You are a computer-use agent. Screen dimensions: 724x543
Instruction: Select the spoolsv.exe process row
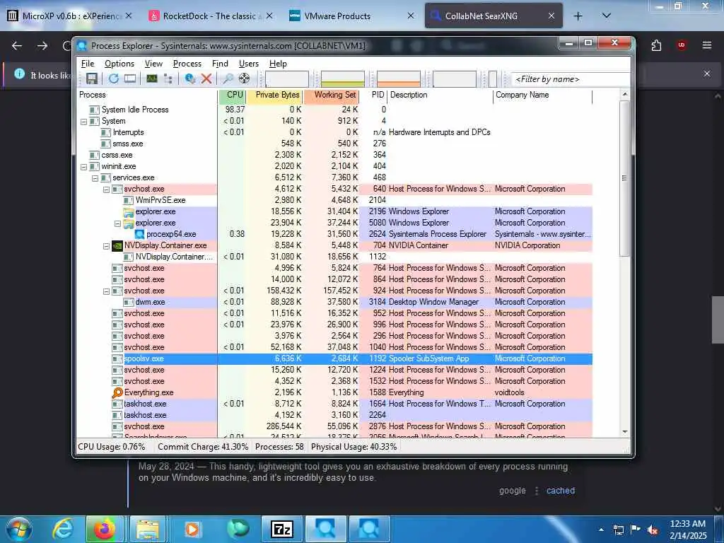(334, 358)
